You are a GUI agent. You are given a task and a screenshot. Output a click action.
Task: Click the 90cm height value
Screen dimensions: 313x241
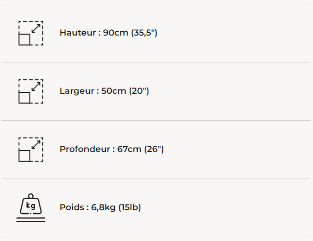coord(116,33)
